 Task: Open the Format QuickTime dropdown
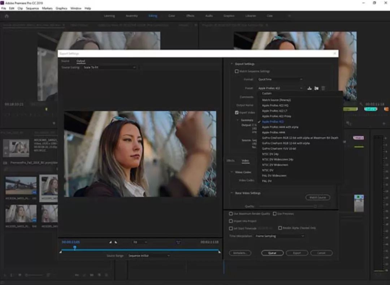click(x=280, y=80)
